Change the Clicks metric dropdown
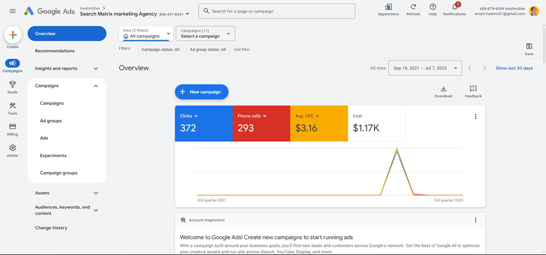This screenshot has width=546, height=255. tap(196, 116)
